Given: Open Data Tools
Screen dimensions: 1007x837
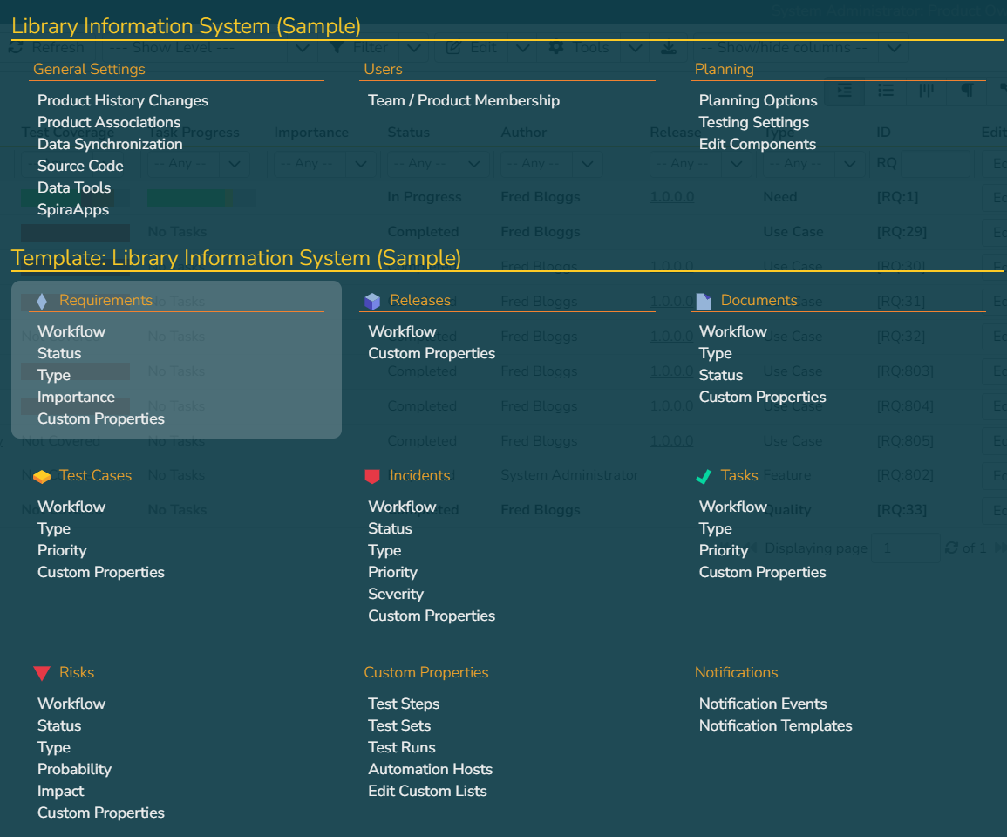Looking at the screenshot, I should tap(74, 187).
